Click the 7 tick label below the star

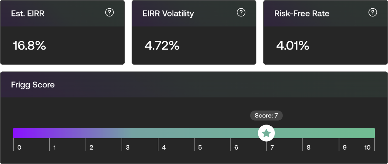click(272, 148)
